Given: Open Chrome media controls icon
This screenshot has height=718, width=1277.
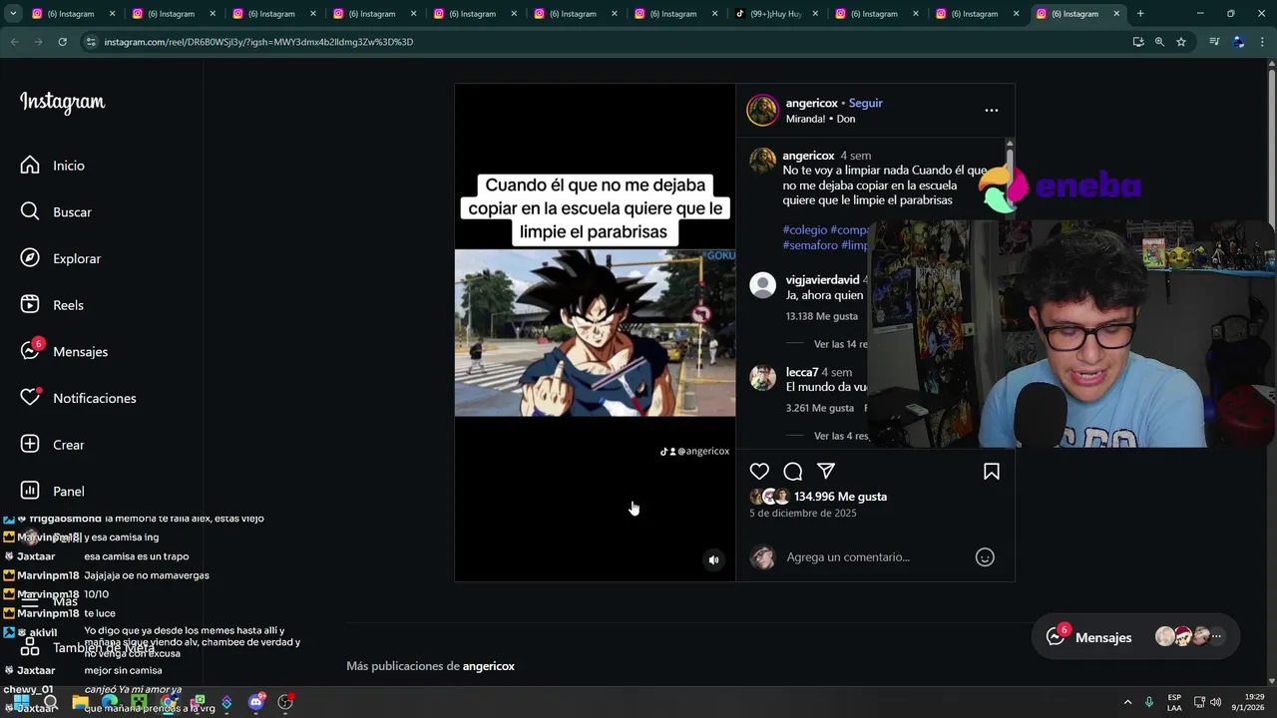Looking at the screenshot, I should click(x=1214, y=42).
